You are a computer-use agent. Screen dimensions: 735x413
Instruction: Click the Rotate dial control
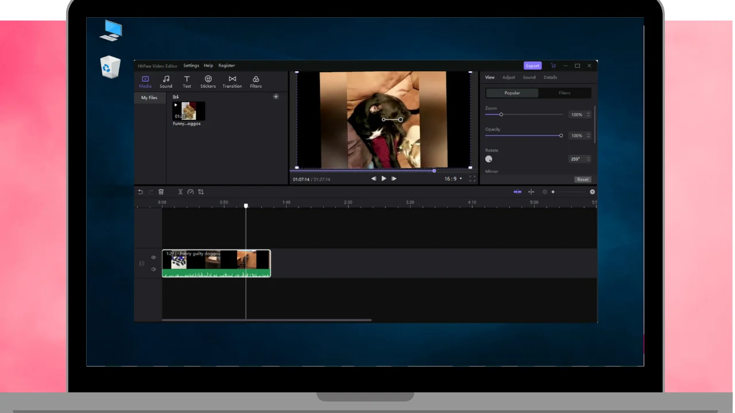(x=489, y=159)
